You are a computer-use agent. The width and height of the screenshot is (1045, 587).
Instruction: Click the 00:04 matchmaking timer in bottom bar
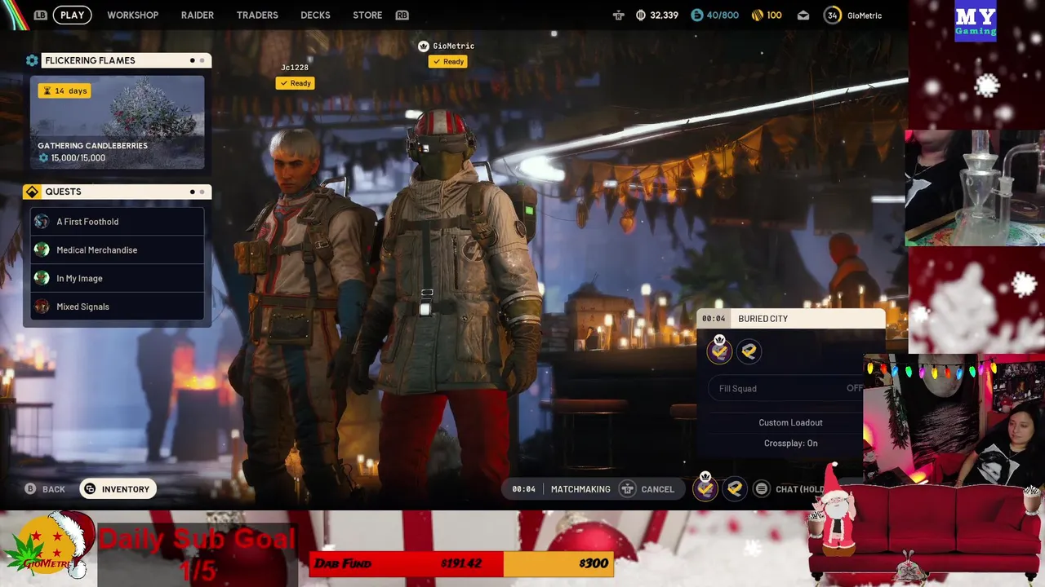coord(523,489)
